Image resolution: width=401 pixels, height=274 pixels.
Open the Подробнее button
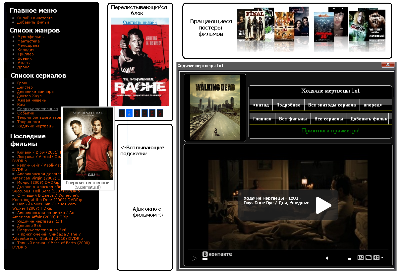[x=288, y=105]
